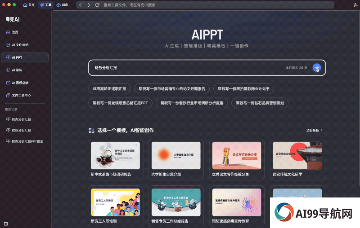Click the 最近记录 section label
Image resolution: width=360 pixels, height=228 pixels.
11,109
